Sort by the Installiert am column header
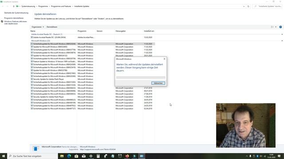 coord(149,31)
